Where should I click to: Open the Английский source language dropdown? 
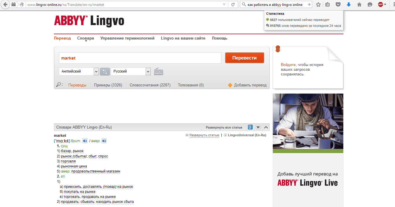[79, 71]
